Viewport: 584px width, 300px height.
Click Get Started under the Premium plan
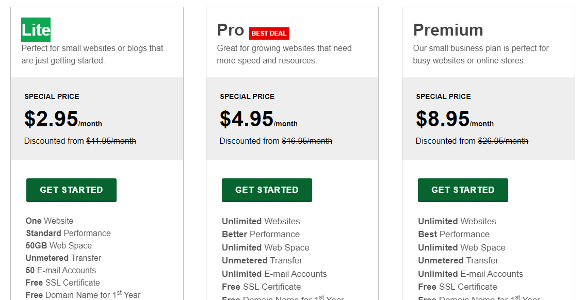pos(463,190)
